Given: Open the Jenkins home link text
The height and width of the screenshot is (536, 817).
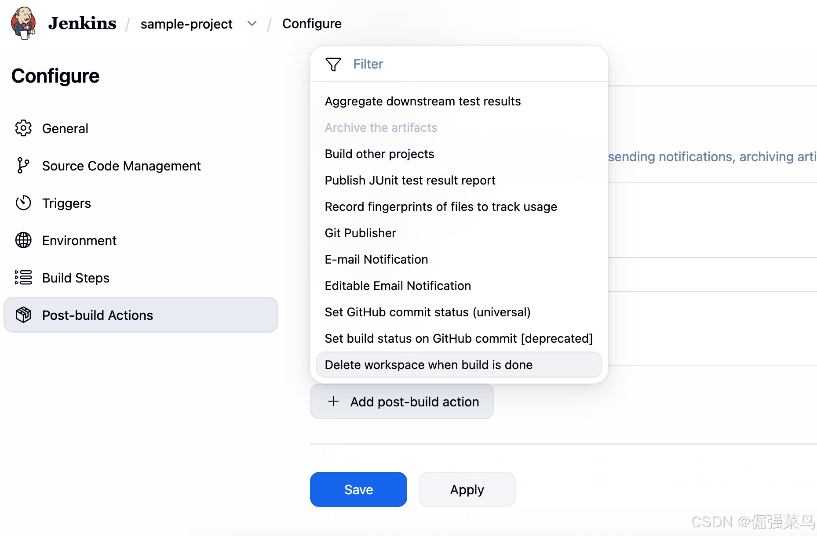Looking at the screenshot, I should click(82, 23).
